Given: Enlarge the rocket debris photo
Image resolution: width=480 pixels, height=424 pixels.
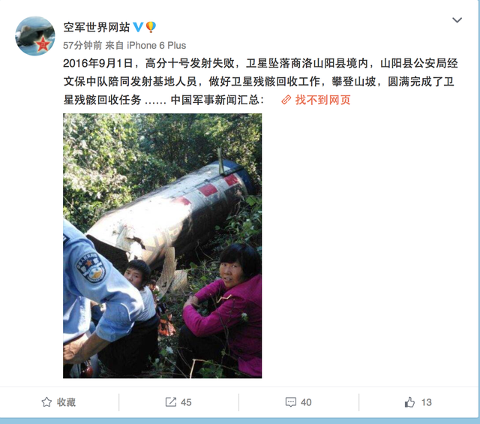Looking at the screenshot, I should point(163,245).
